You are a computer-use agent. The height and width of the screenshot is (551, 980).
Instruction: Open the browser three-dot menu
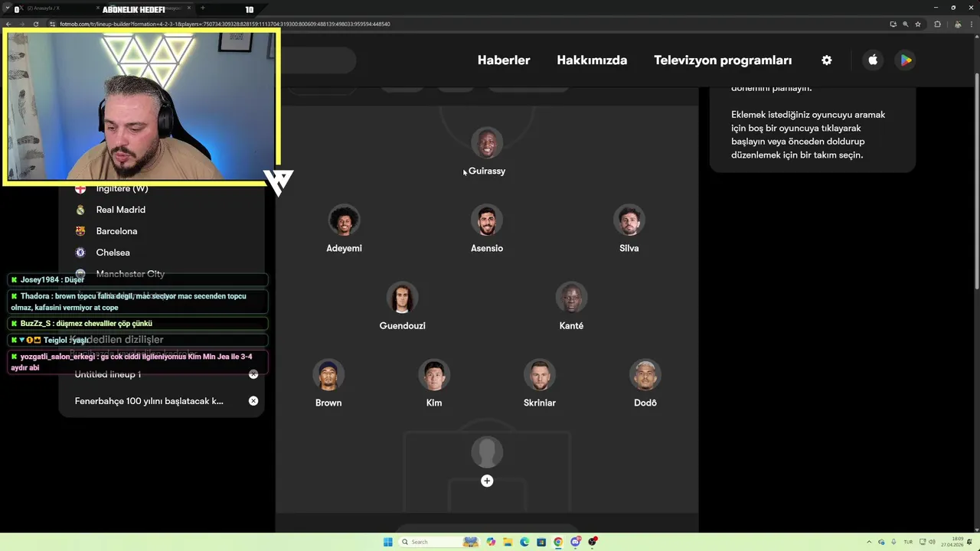tap(972, 24)
